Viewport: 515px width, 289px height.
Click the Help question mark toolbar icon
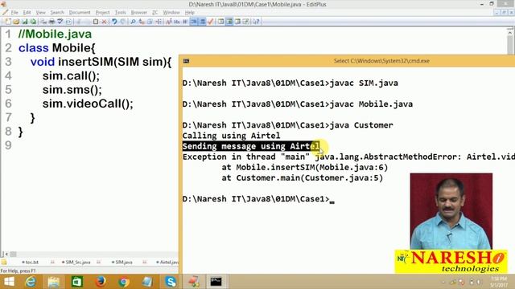point(257,22)
